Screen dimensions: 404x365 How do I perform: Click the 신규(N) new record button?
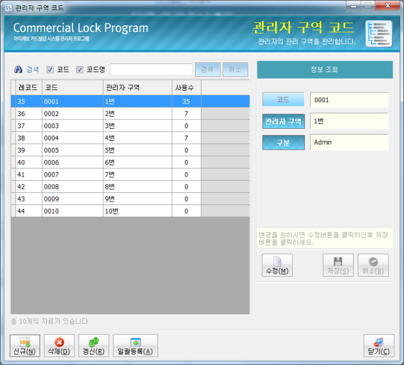[25, 346]
